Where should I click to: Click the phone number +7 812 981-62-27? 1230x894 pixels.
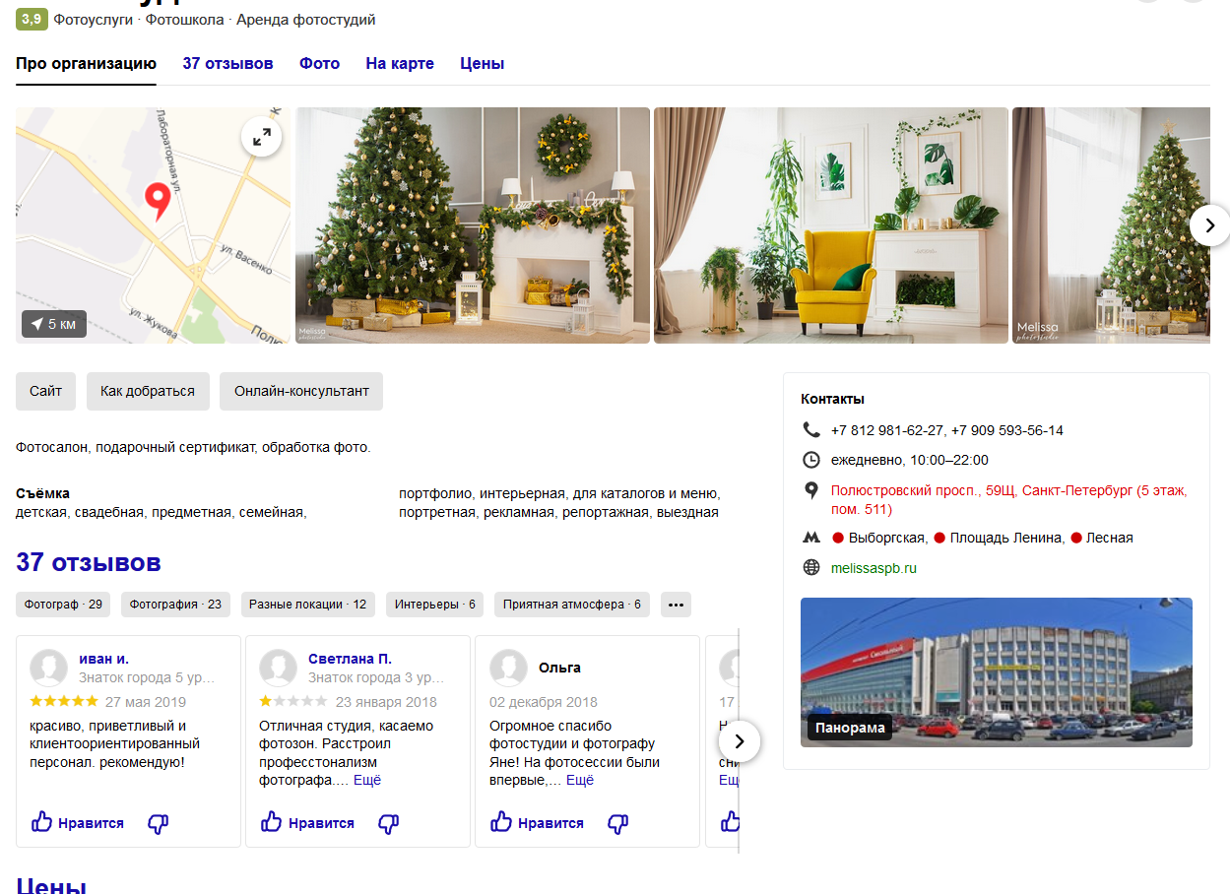[x=886, y=430]
